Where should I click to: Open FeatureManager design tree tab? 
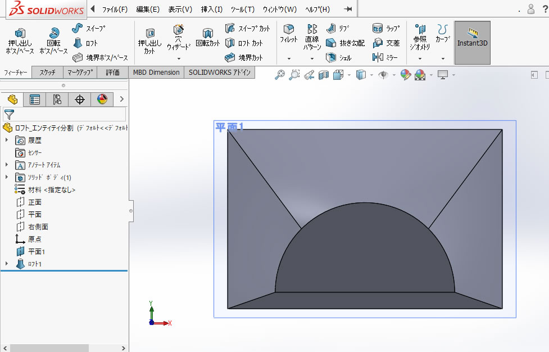click(x=12, y=100)
